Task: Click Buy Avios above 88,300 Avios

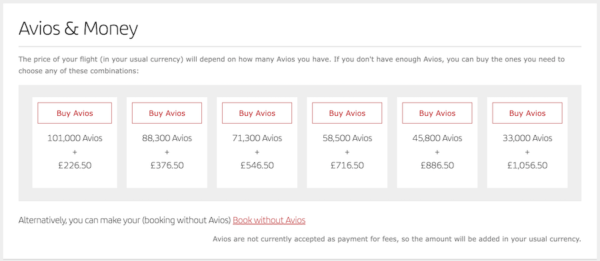Action: (167, 113)
